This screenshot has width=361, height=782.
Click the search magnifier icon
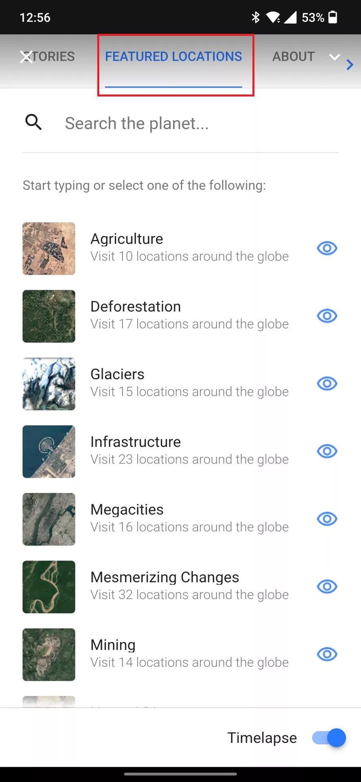coord(33,122)
